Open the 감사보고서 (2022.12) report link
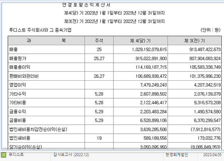This screenshot has width=224, height=161. tap(71, 155)
